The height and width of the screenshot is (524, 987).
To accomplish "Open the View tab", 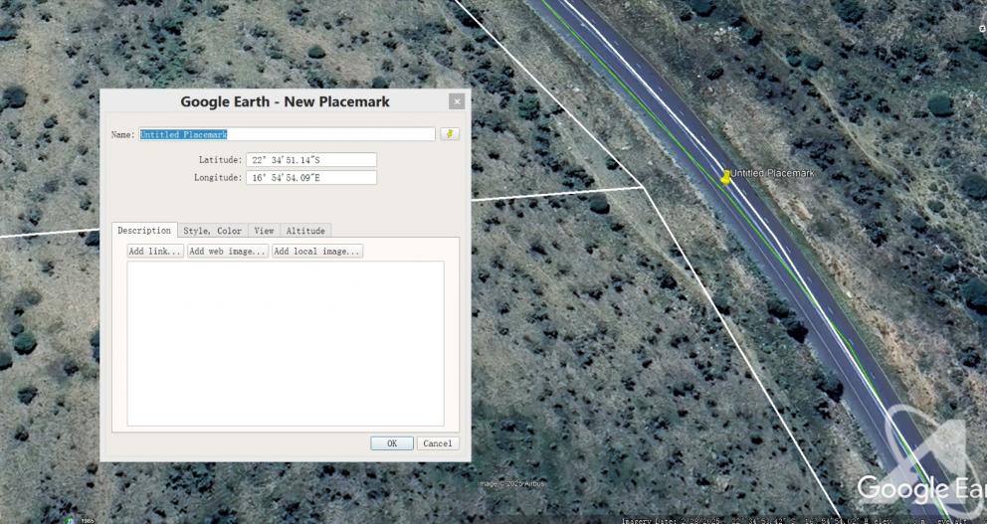I will (264, 231).
